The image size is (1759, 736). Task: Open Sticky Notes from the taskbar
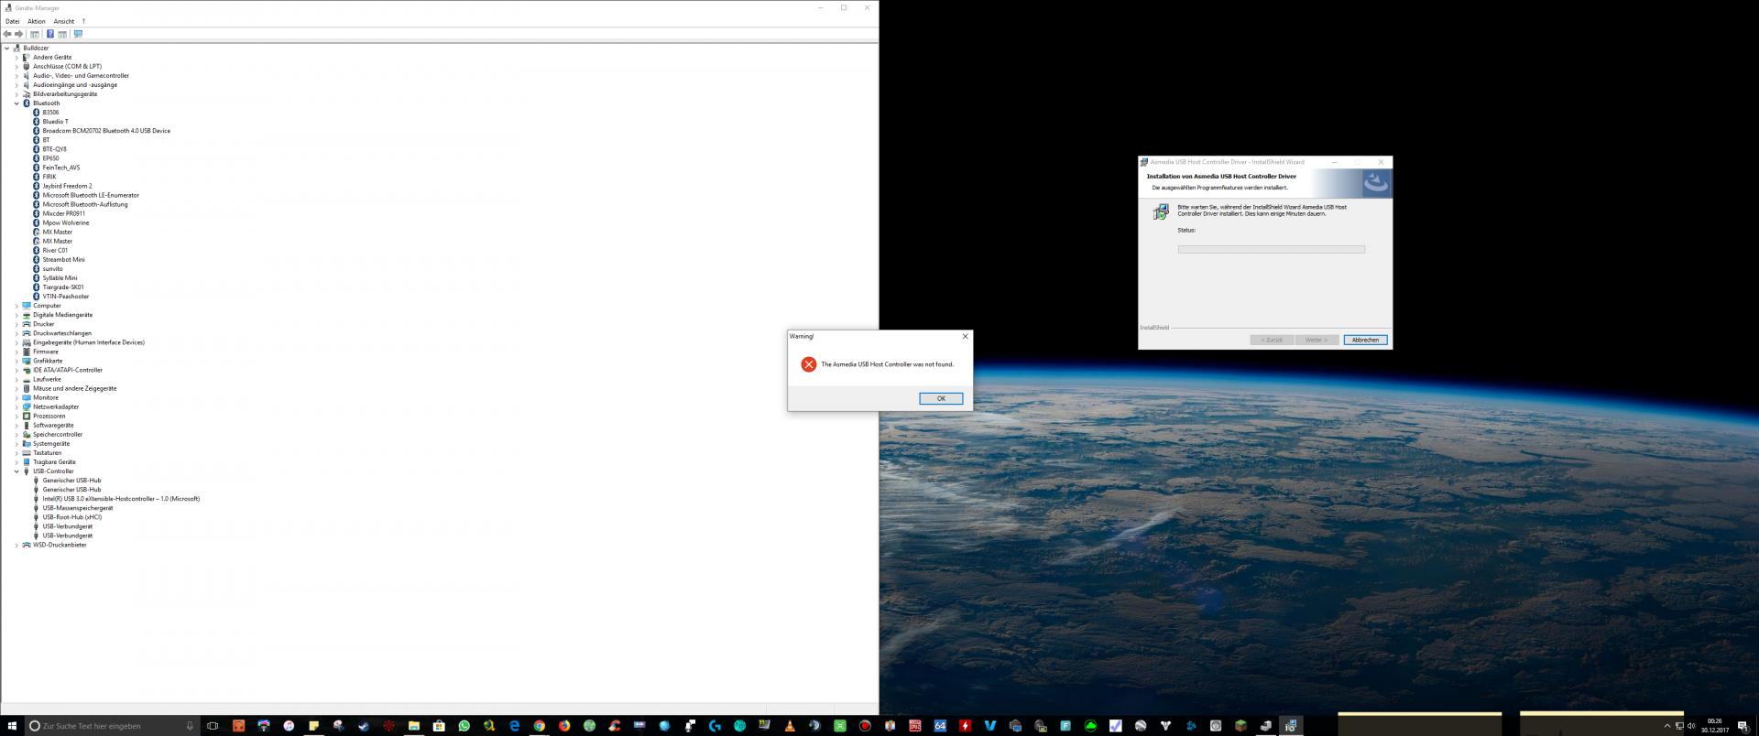coord(313,726)
